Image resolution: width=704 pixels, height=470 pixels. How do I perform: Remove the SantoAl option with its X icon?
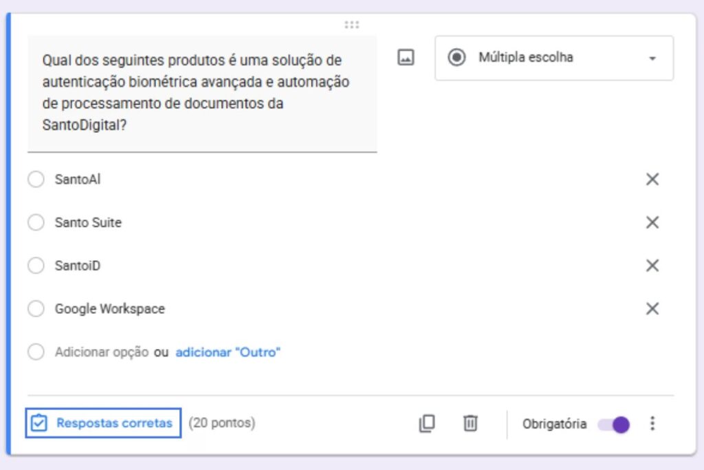(x=652, y=179)
